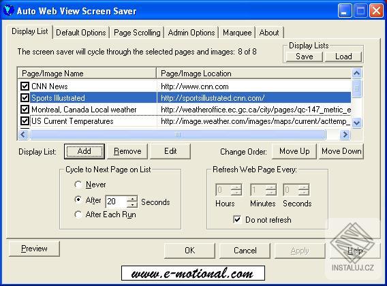Click the Auto Web View app icon in title bar
The height and width of the screenshot is (286, 387).
(8, 11)
